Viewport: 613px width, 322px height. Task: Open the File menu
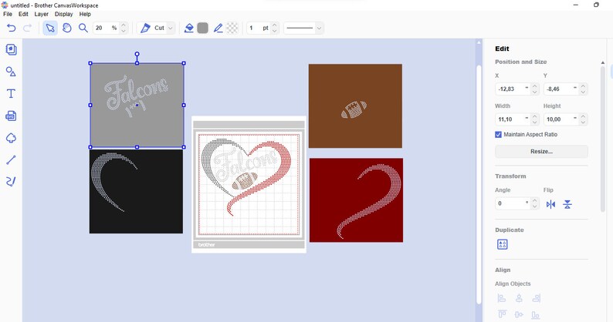tap(8, 14)
